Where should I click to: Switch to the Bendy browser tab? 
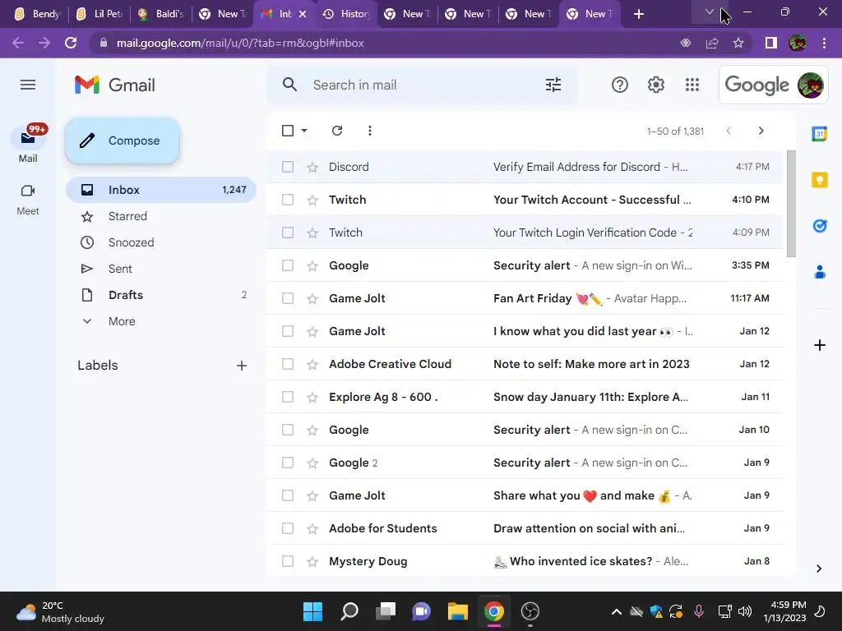(35, 14)
